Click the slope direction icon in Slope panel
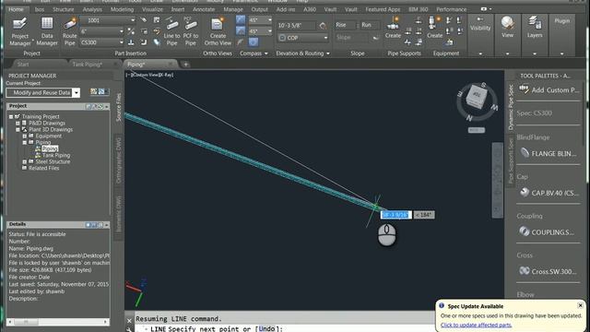Screen dimensions: 590x332 [x=375, y=38]
